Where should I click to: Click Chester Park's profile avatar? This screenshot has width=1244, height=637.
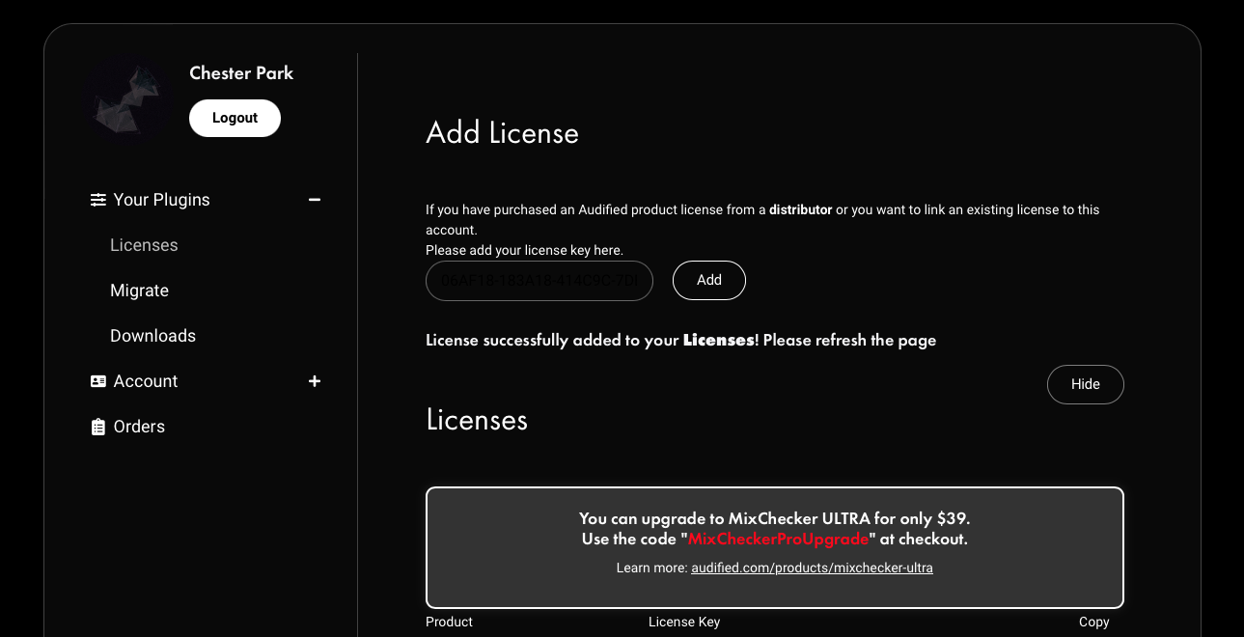tap(129, 100)
